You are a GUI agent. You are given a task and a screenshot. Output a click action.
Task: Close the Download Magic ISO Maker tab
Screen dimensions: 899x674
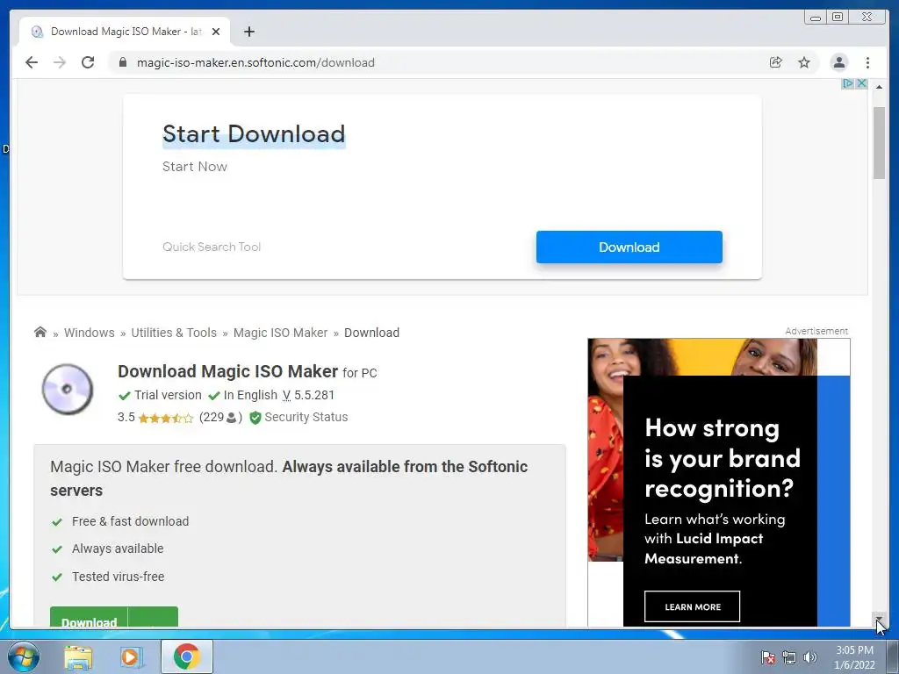(x=216, y=32)
